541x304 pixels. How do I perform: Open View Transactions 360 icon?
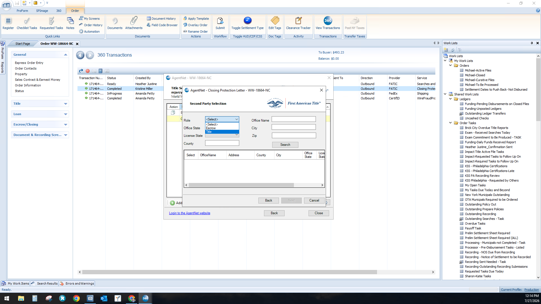point(328,23)
